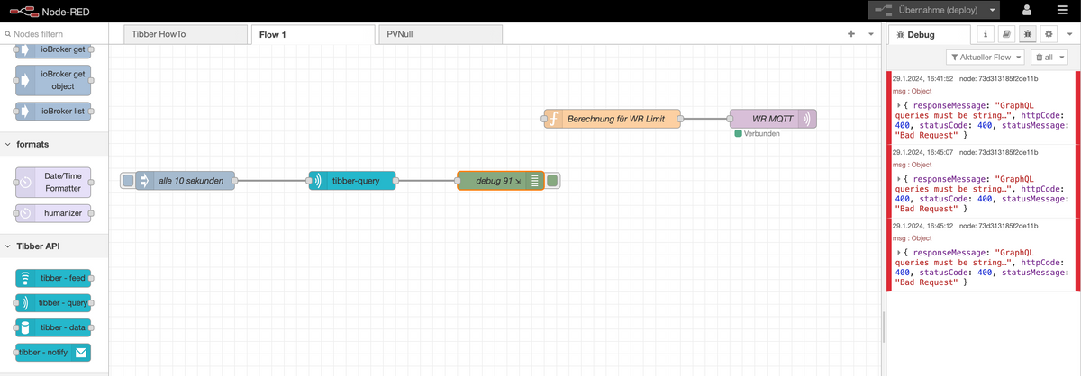Select the 'Berechnung für WR Limit' function node
The image size is (1081, 376).
pyautogui.click(x=613, y=119)
